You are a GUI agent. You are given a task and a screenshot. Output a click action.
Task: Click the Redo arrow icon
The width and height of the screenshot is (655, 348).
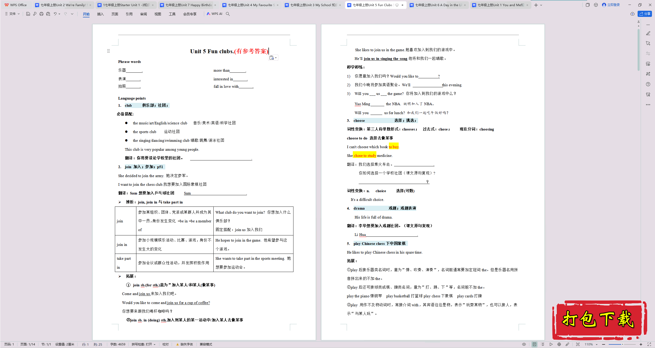(65, 14)
